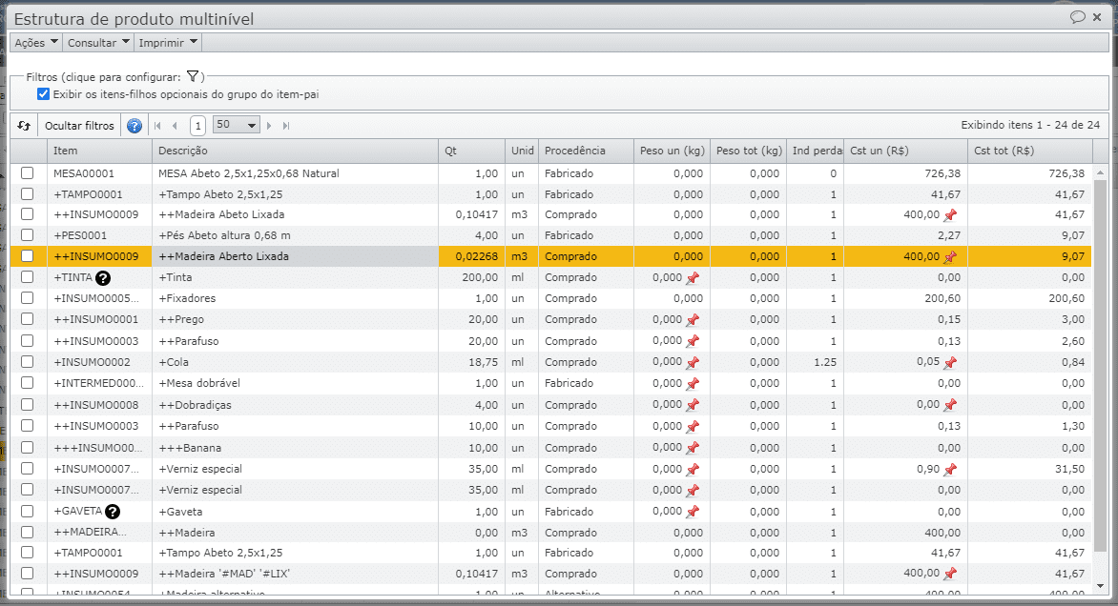
Task: Click weight pin in +Mesa dobrável row
Action: pos(693,384)
